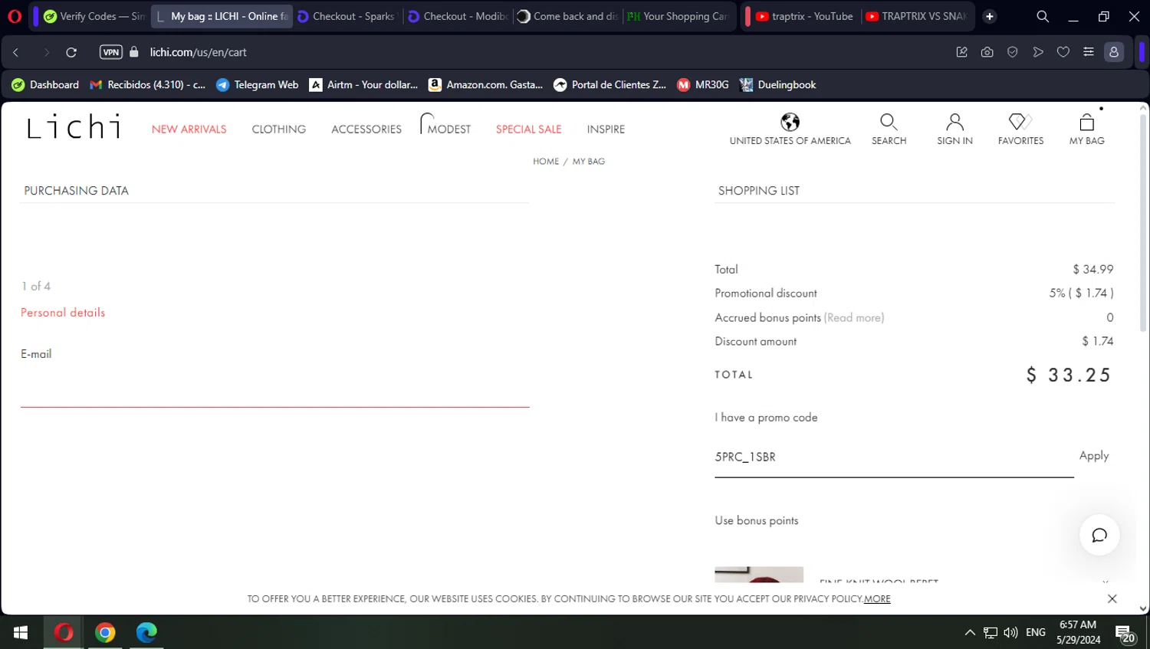
Task: Open the Amazon.com bookmark
Action: (485, 85)
